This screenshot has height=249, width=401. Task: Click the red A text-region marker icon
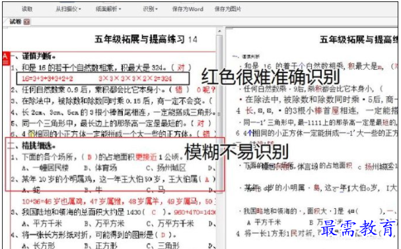(6, 59)
